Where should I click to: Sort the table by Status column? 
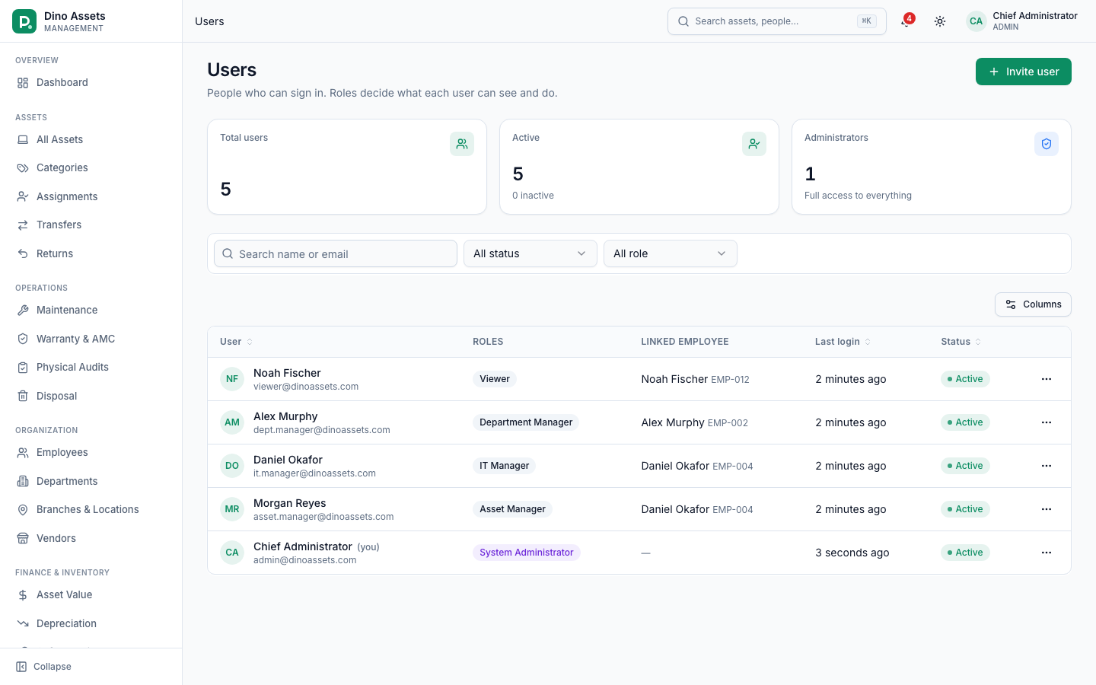coord(961,342)
